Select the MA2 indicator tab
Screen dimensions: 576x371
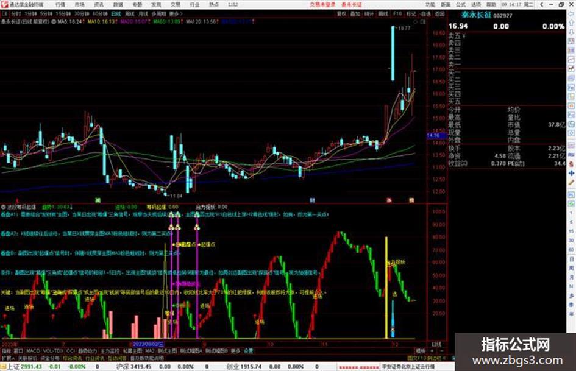tap(149, 351)
